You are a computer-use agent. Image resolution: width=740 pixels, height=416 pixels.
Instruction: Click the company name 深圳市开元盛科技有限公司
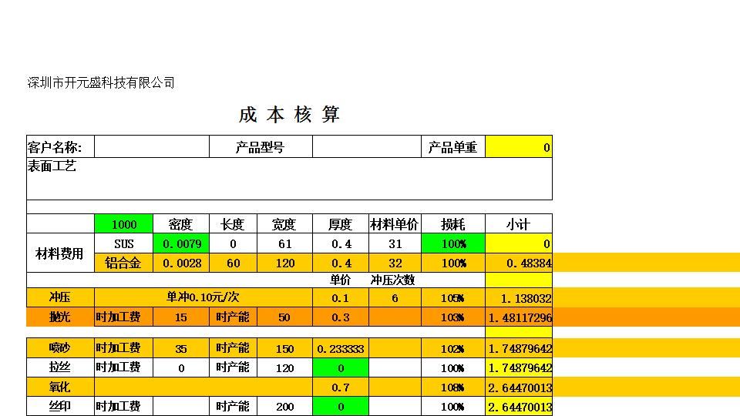101,83
